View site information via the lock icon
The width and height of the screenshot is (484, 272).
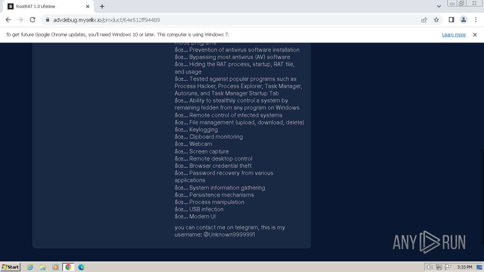click(x=48, y=20)
